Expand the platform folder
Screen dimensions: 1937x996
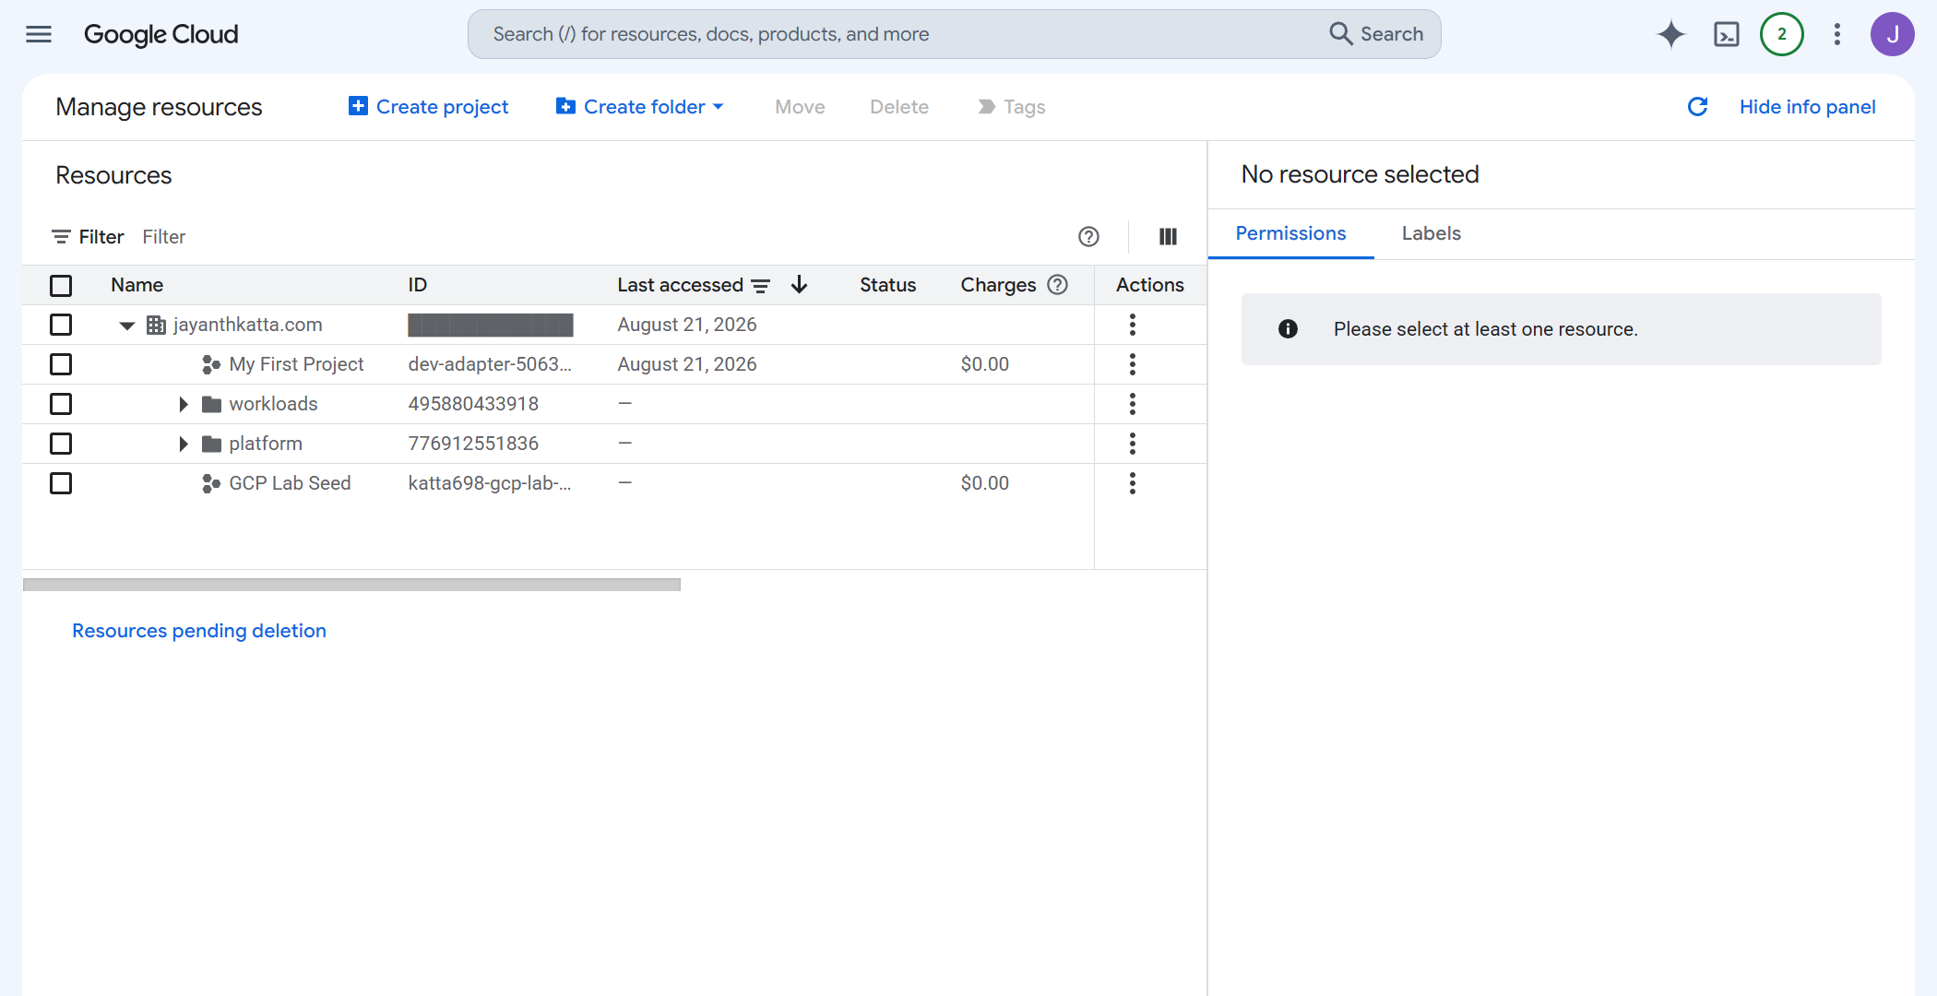point(183,444)
